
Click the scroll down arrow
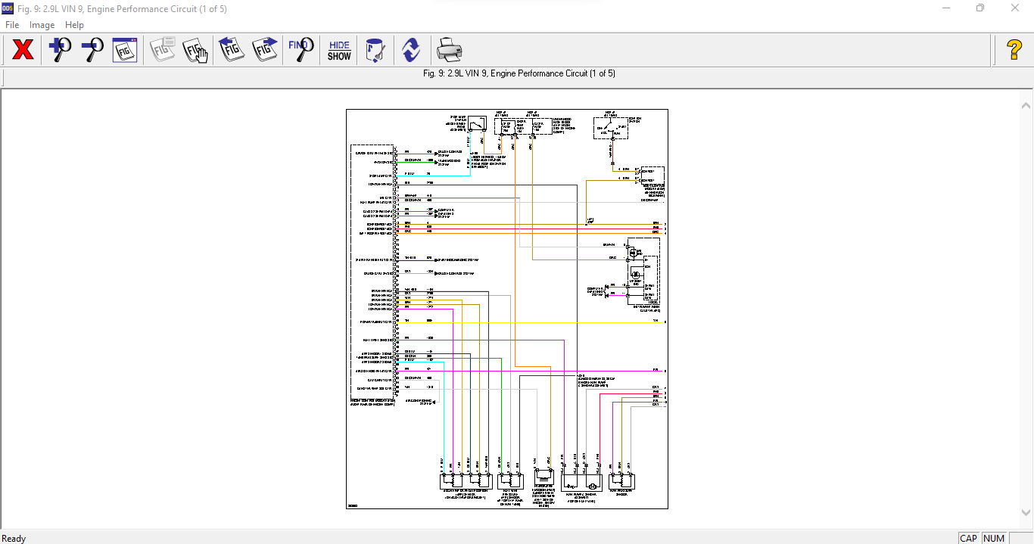click(1026, 512)
